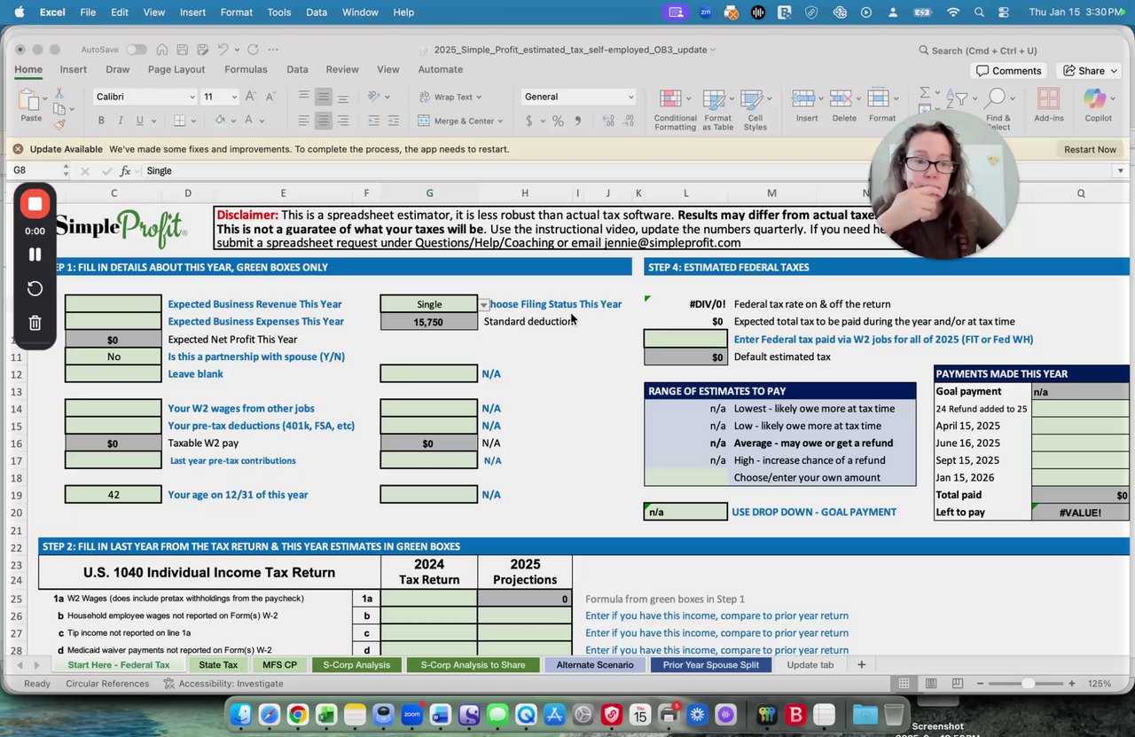Viewport: 1135px width, 737px height.
Task: Dismiss the Update Available banner
Action: (x=18, y=149)
